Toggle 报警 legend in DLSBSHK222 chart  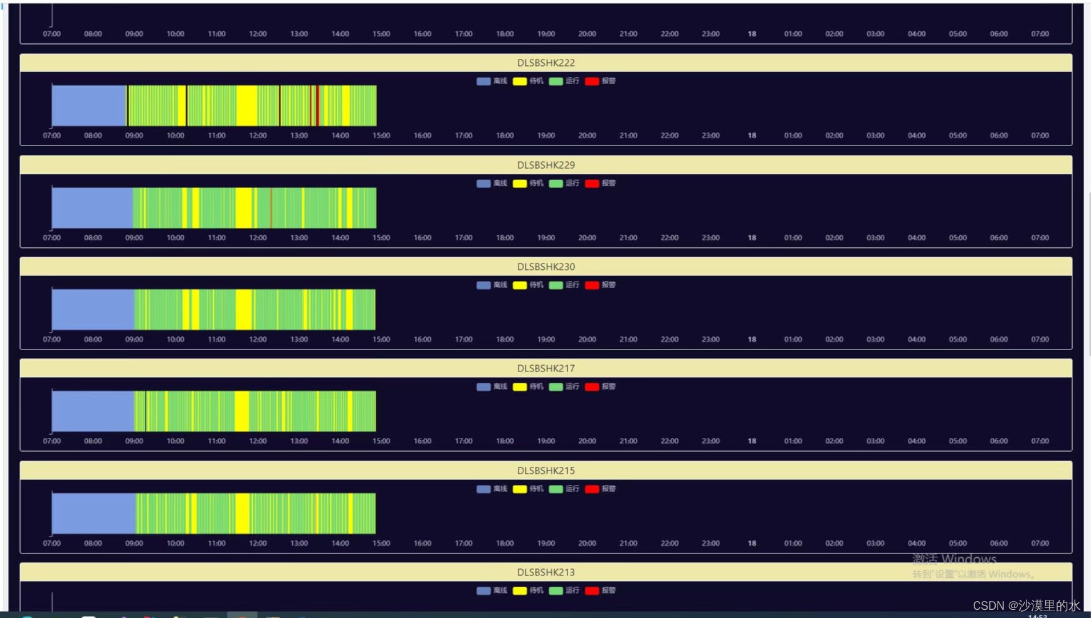(601, 81)
